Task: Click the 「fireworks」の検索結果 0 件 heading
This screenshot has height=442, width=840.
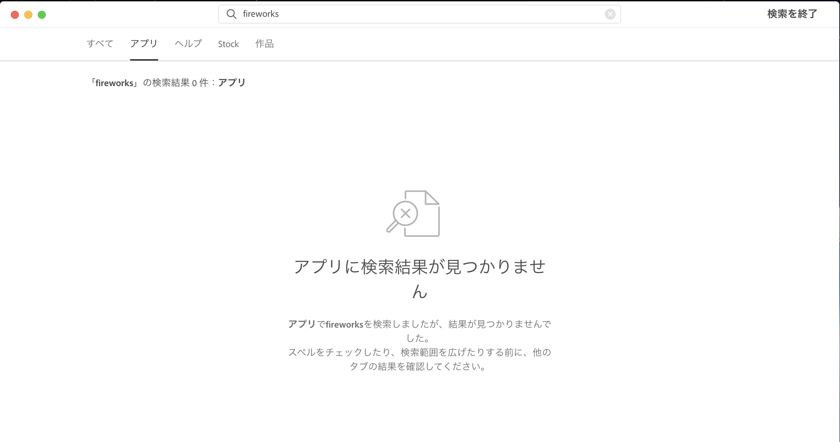Action: pos(168,83)
